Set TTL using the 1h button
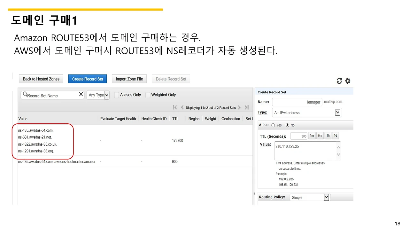The height and width of the screenshot is (230, 409). click(328, 136)
